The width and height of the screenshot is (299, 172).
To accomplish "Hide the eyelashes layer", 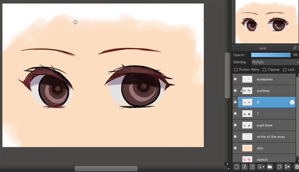I will [x=235, y=79].
